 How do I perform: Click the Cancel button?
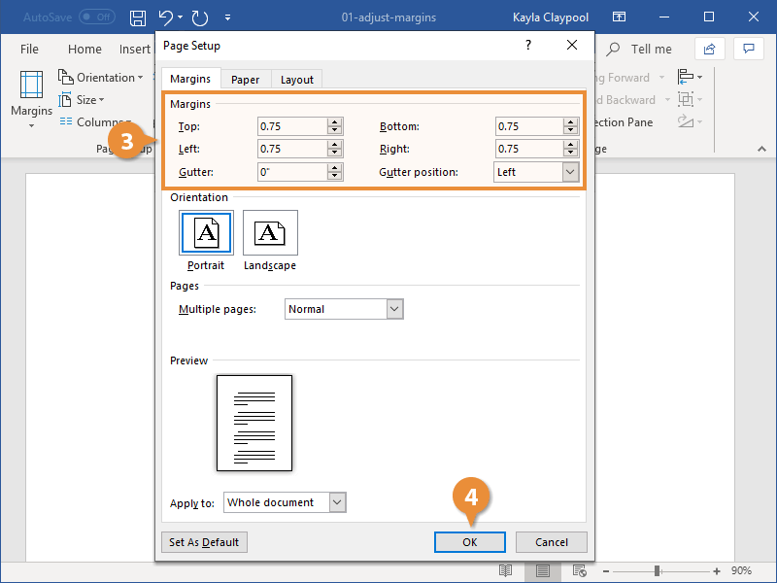coord(552,542)
